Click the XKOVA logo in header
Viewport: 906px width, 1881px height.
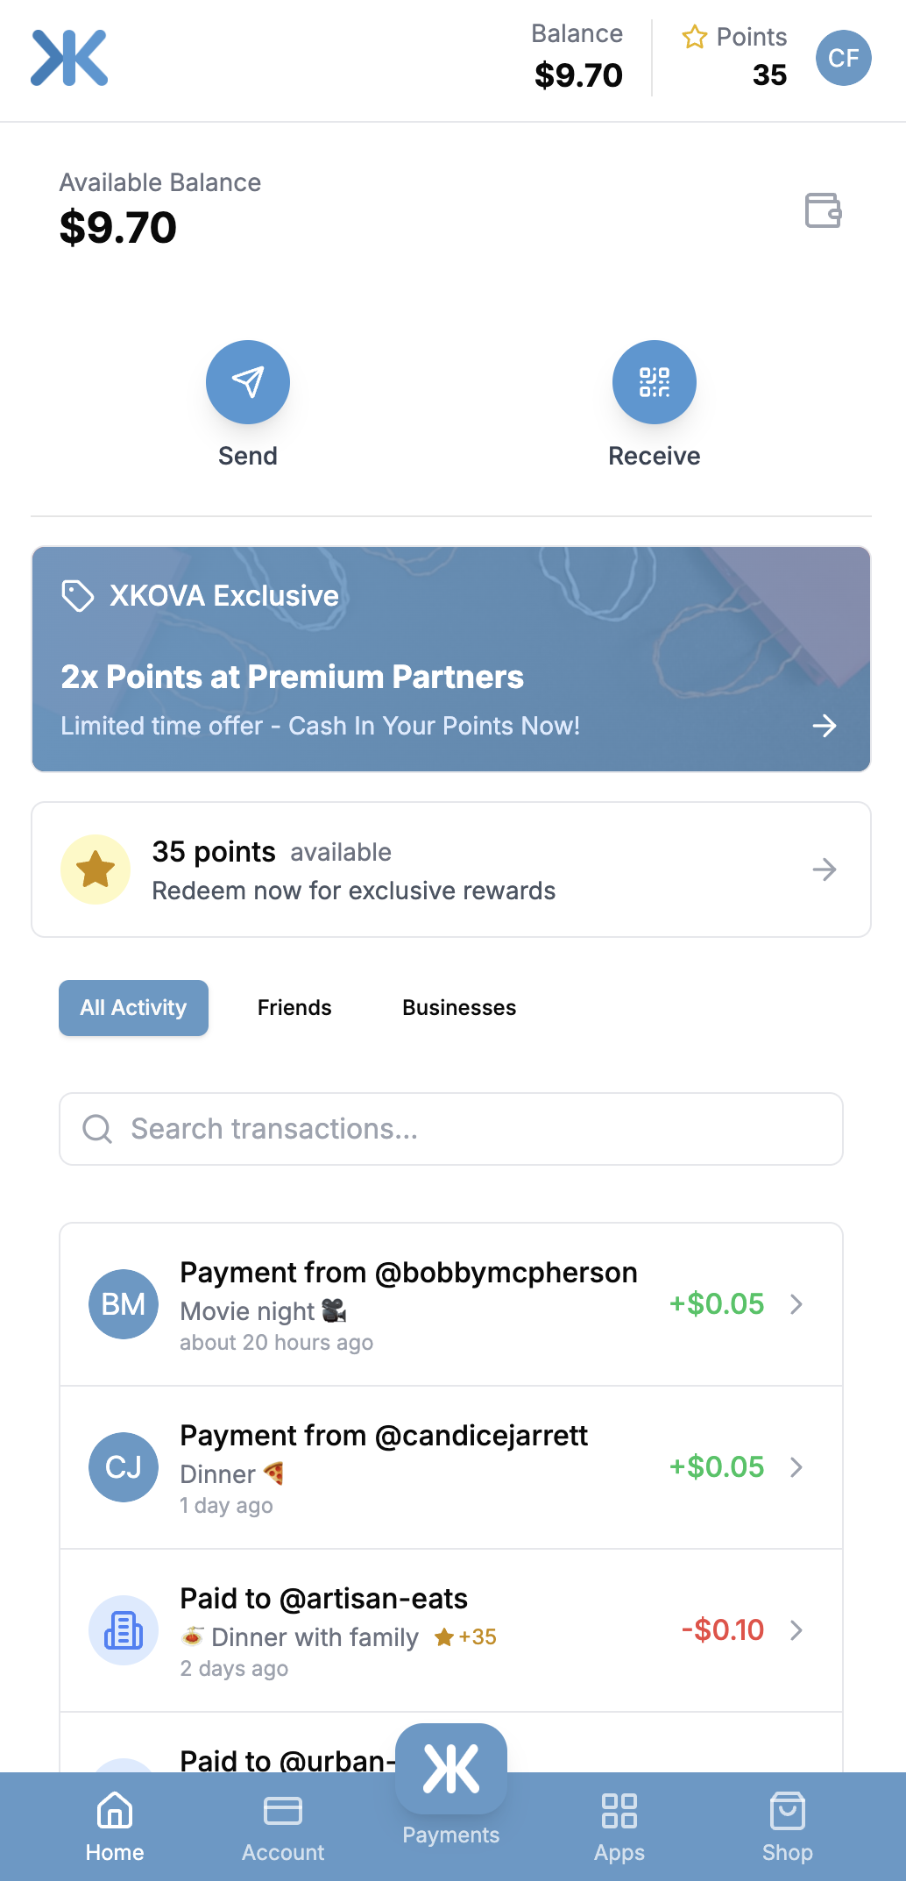pyautogui.click(x=69, y=58)
